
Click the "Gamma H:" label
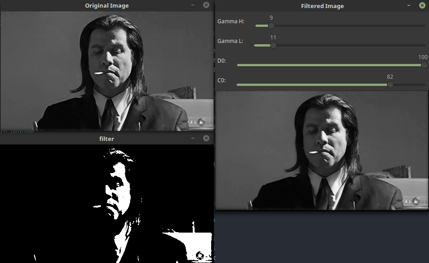pyautogui.click(x=231, y=21)
